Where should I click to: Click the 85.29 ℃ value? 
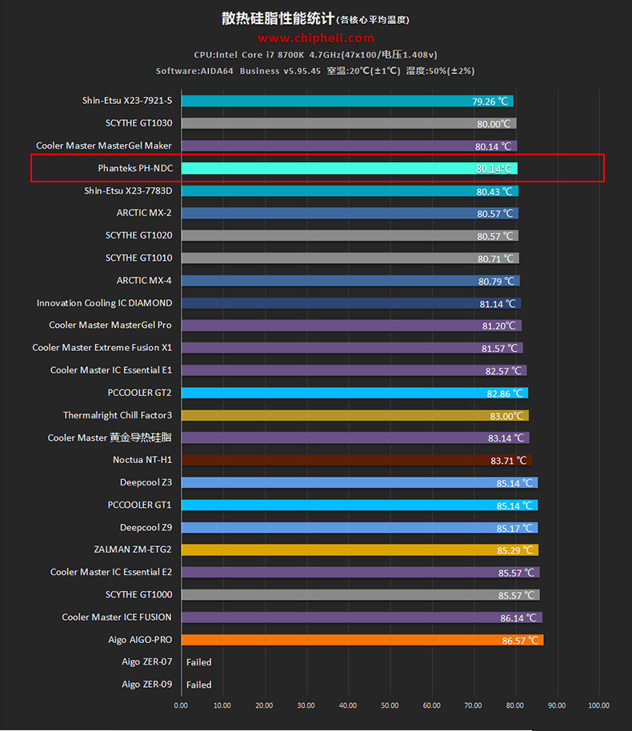tap(515, 550)
